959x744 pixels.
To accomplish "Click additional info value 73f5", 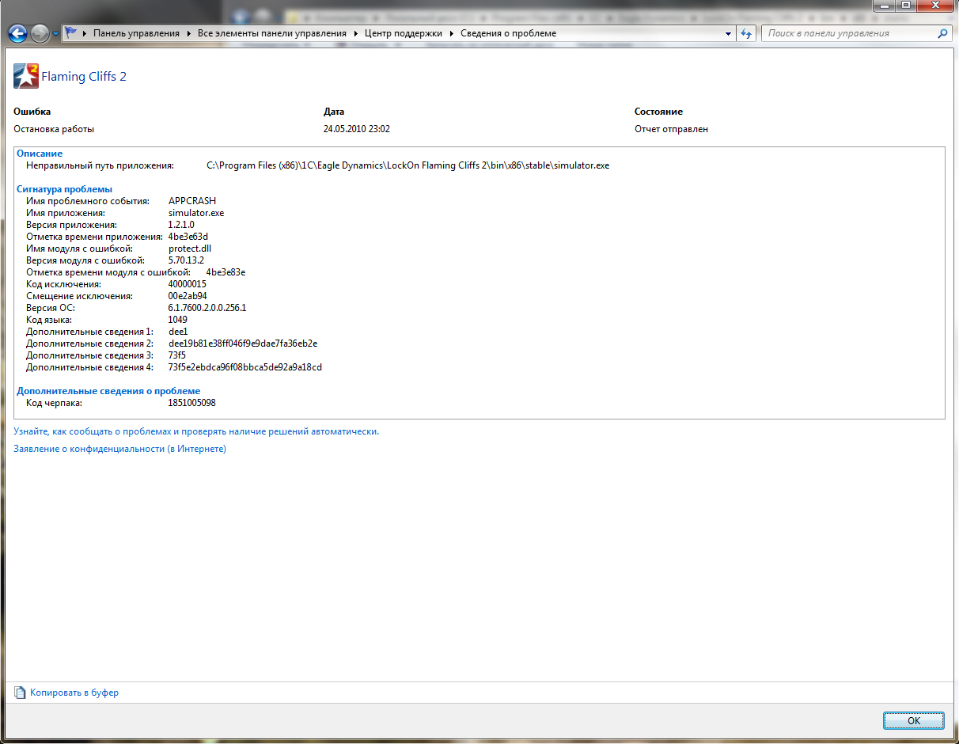I will [177, 355].
